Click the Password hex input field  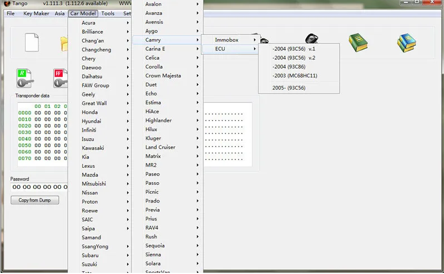click(x=39, y=187)
